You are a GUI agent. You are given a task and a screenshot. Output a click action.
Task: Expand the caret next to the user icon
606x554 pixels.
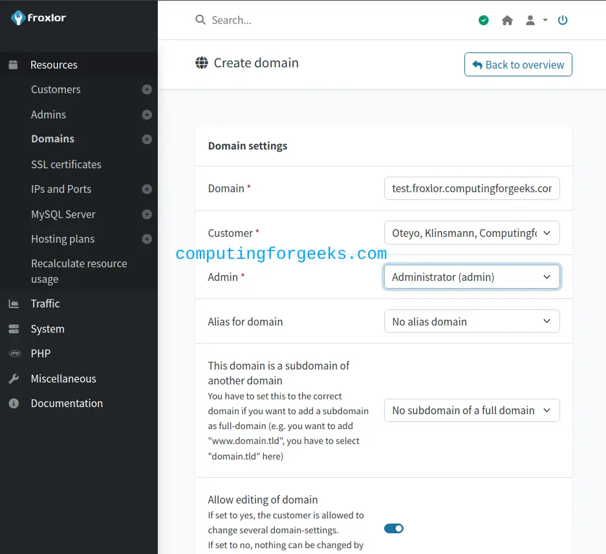pyautogui.click(x=545, y=20)
